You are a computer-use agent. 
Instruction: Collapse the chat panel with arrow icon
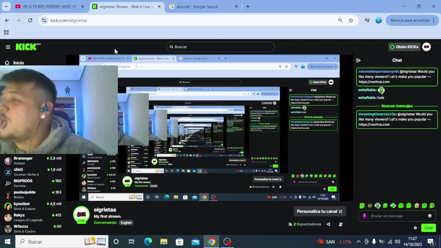pyautogui.click(x=358, y=60)
